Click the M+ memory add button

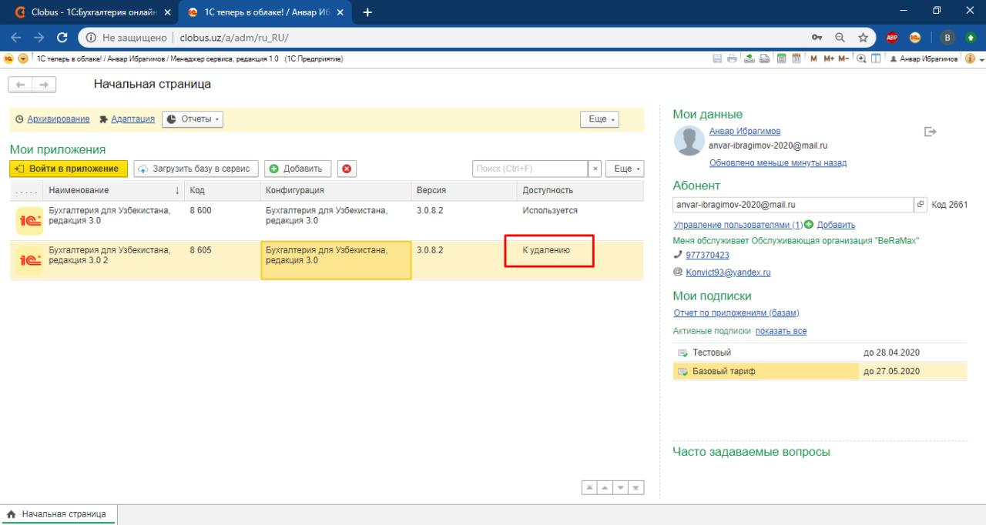pyautogui.click(x=829, y=59)
